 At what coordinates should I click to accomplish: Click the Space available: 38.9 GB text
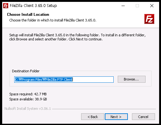click(x=28, y=99)
